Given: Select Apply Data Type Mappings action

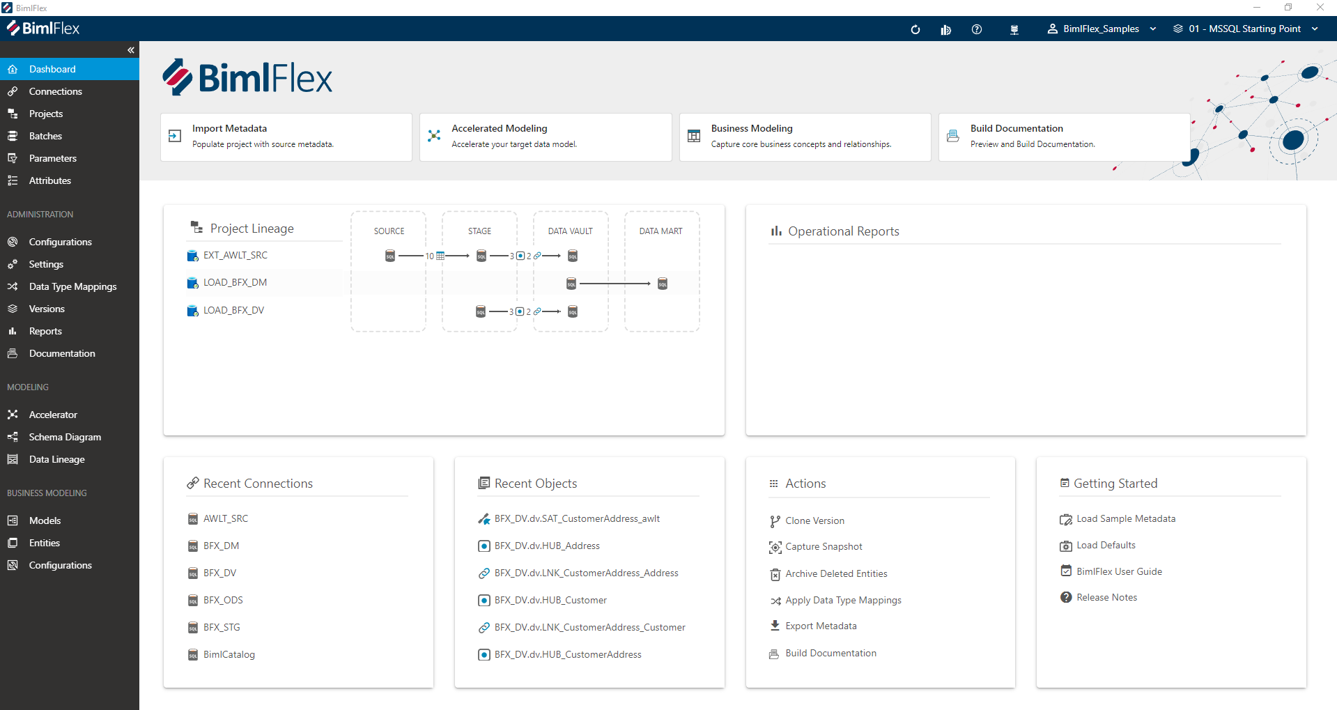Looking at the screenshot, I should coord(774,600).
